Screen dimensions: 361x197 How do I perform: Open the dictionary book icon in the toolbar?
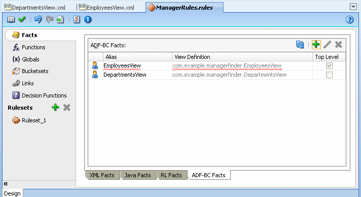11,19
